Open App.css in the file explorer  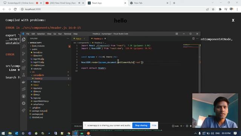37,82
